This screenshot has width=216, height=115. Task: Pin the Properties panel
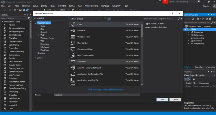pos(211,72)
